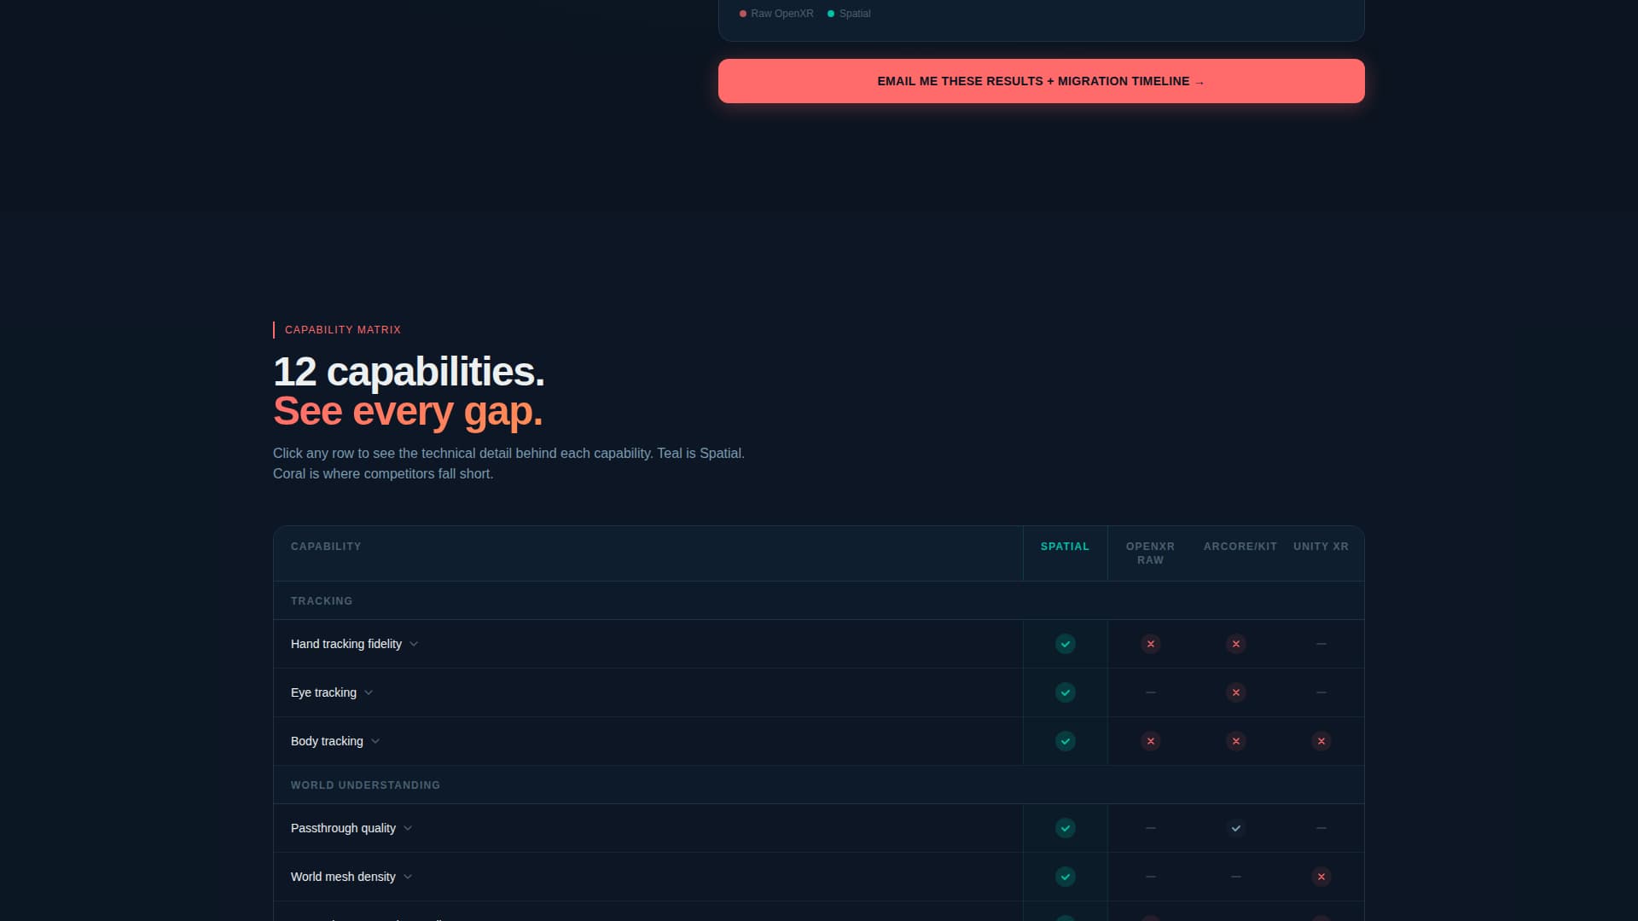Click the green checkmark for Eye tracking in Spatial column
1638x921 pixels.
[x=1065, y=692]
